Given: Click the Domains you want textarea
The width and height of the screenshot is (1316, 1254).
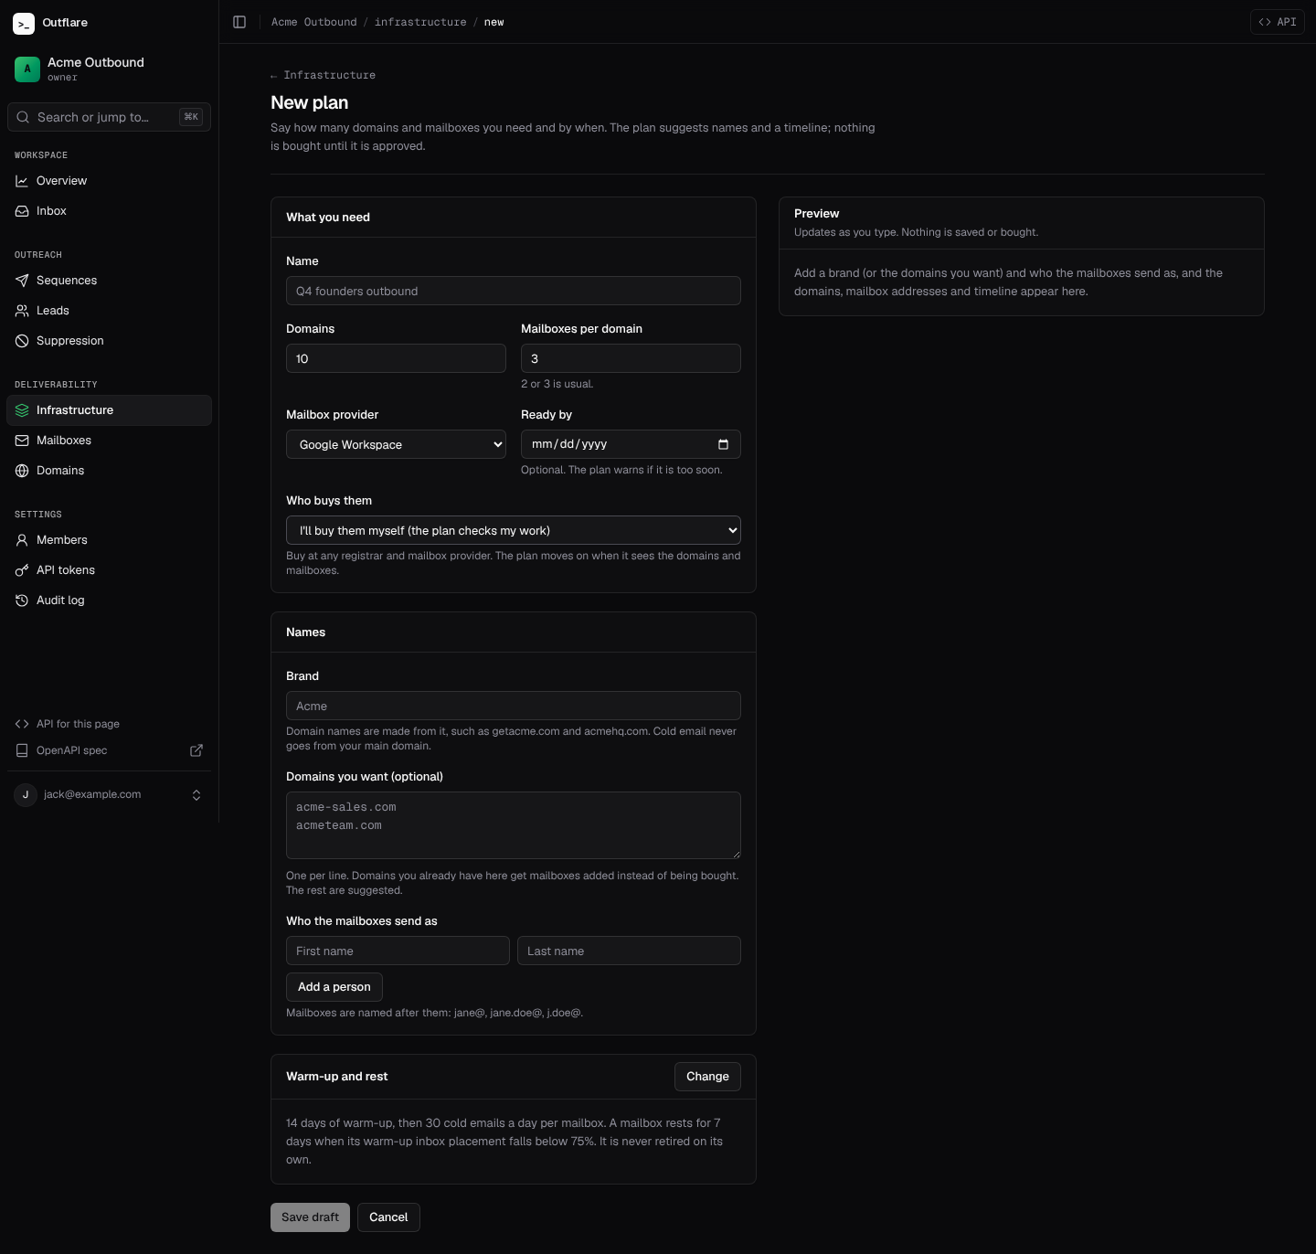Looking at the screenshot, I should pyautogui.click(x=514, y=825).
